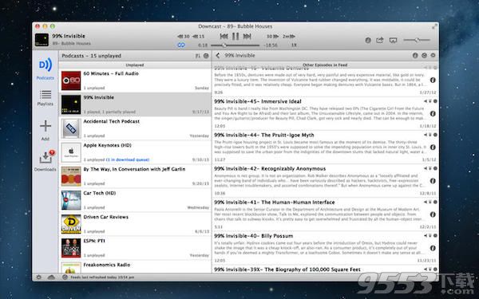479x299 pixels.
Task: Select the 60 Minutes – Full Audio podcast
Action: click(135, 81)
